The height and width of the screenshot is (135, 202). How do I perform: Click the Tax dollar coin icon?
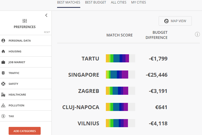[3, 116]
